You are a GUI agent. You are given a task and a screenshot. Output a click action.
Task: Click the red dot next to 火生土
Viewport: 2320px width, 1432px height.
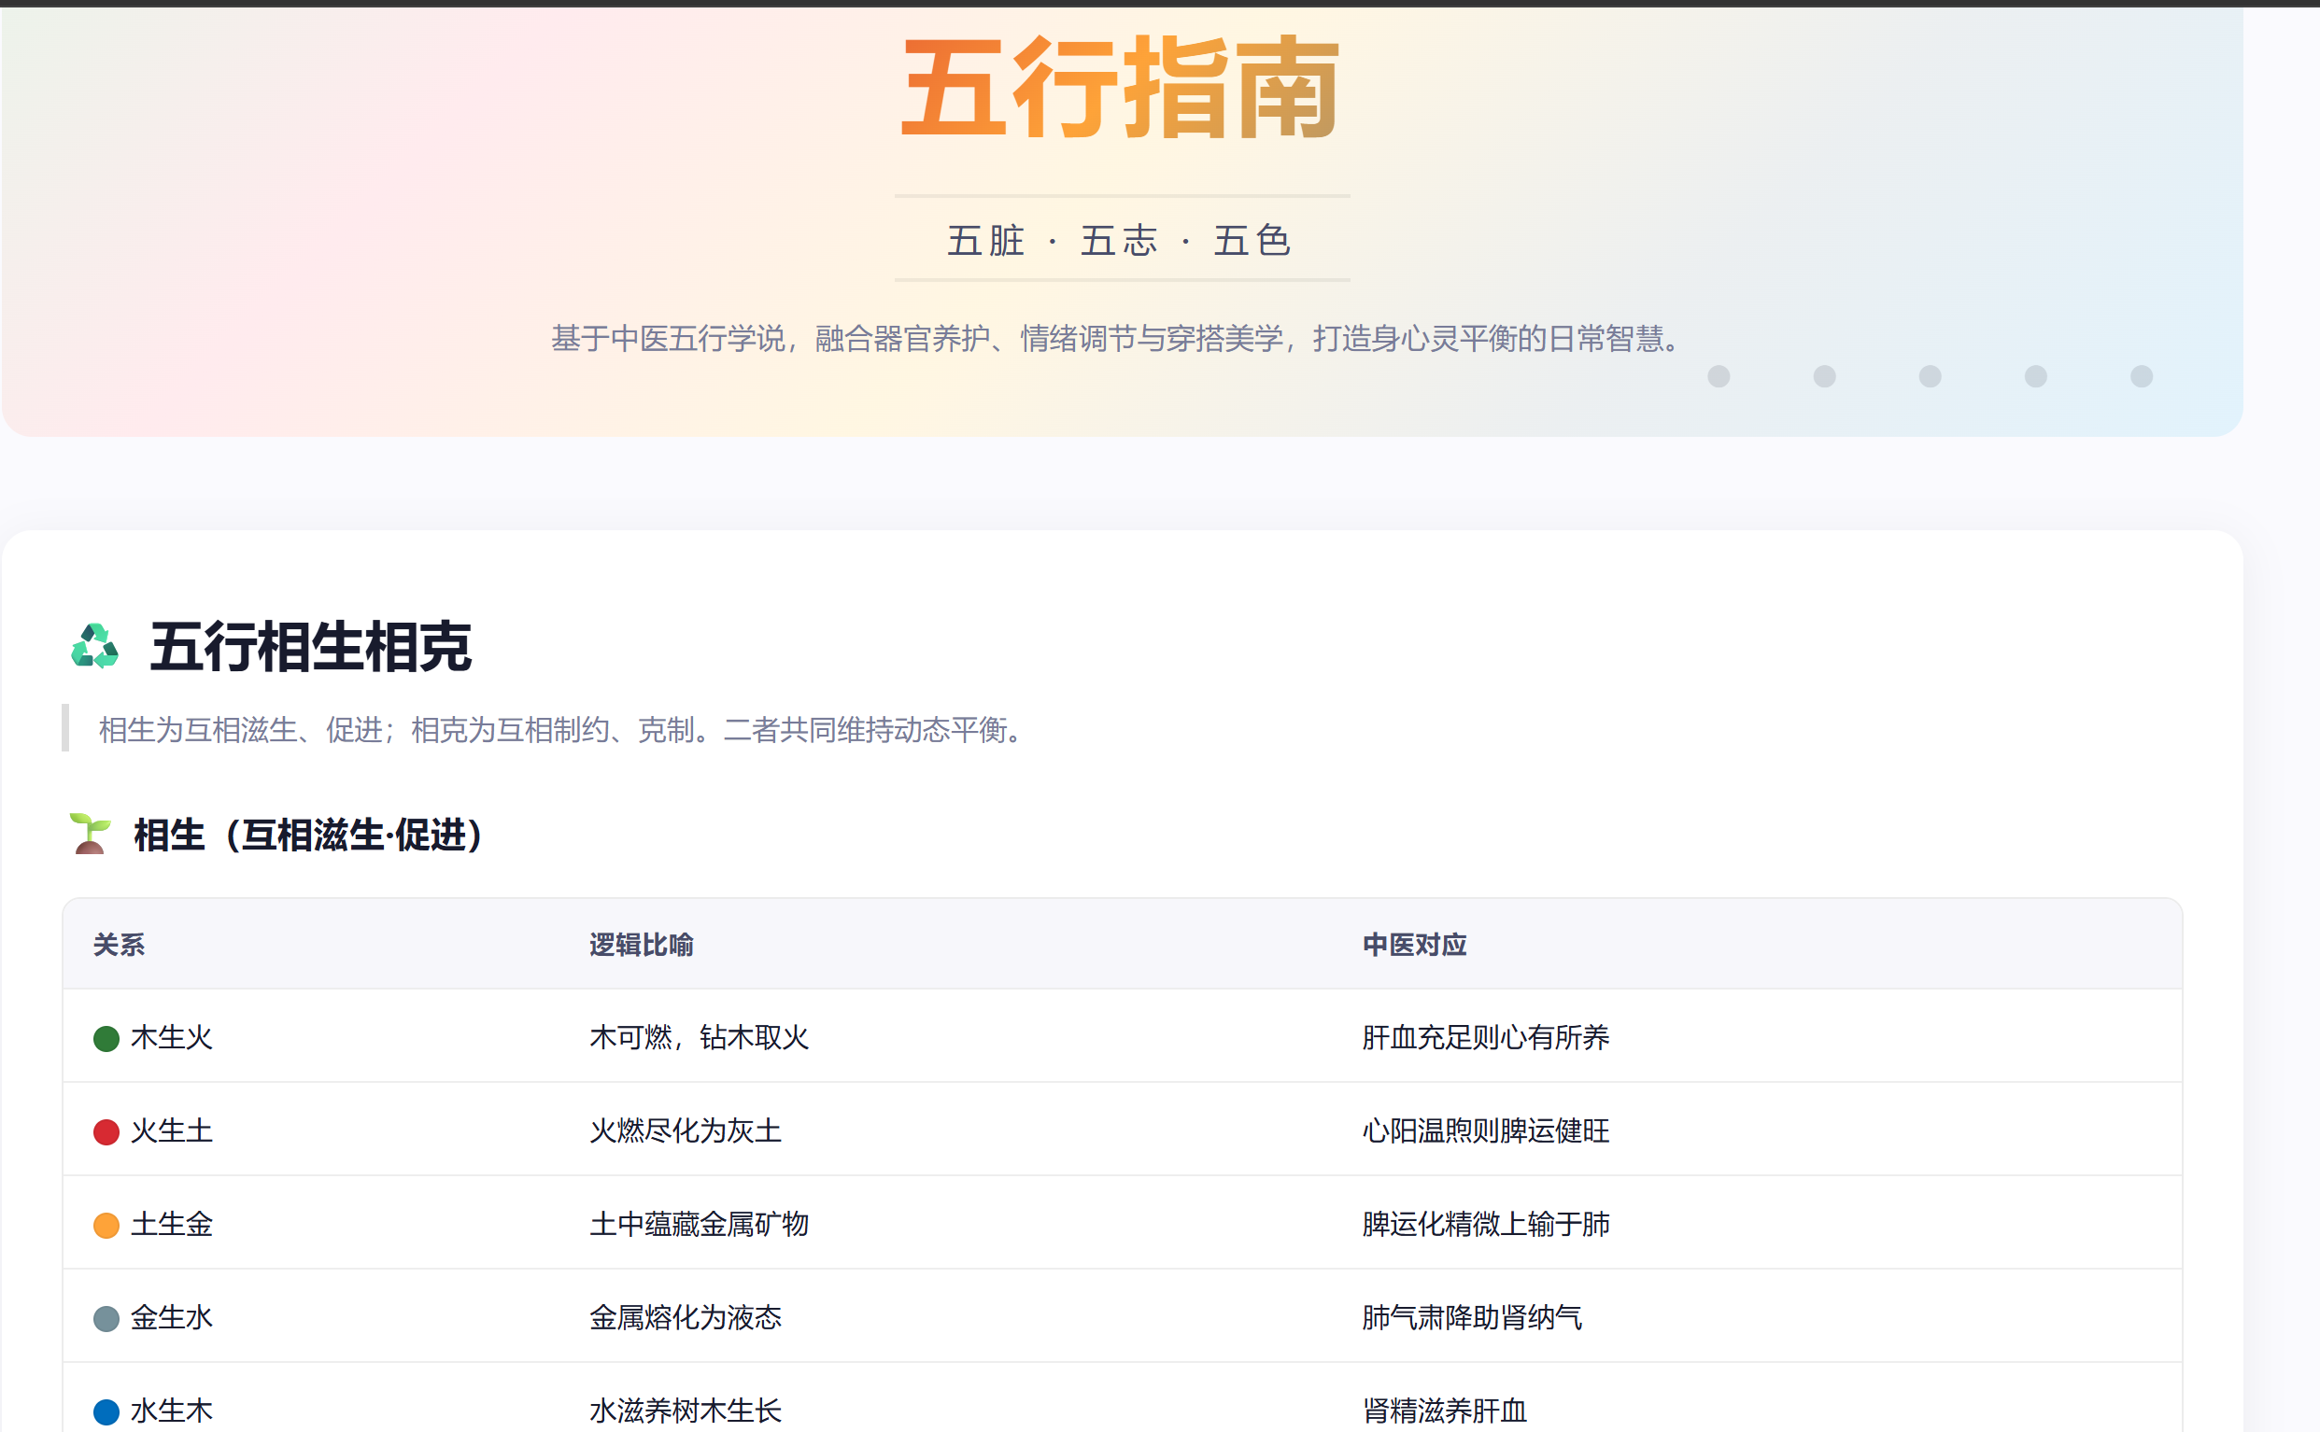tap(106, 1131)
